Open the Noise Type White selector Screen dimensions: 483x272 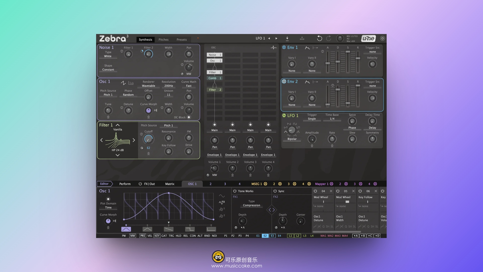[x=108, y=56]
